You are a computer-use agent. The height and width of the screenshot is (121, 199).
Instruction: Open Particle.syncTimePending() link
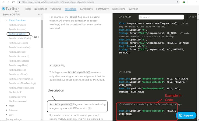22,83
